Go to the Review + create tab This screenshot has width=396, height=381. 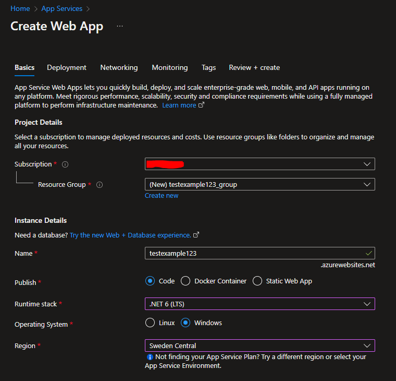coord(254,67)
